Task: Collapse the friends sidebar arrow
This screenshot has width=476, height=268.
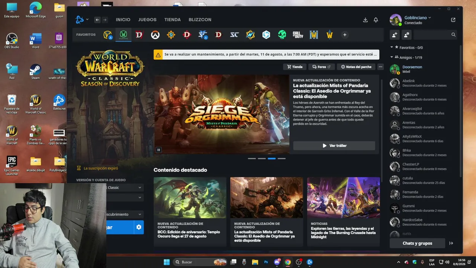Action: click(x=451, y=243)
